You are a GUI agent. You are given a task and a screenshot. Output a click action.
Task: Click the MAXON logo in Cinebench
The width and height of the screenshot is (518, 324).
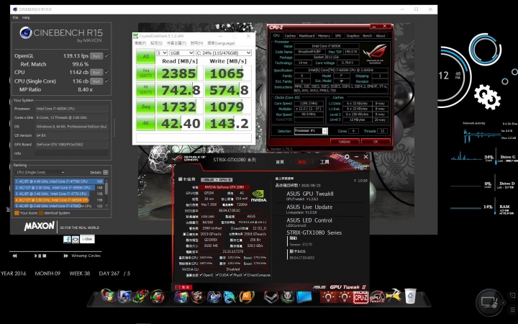39,227
